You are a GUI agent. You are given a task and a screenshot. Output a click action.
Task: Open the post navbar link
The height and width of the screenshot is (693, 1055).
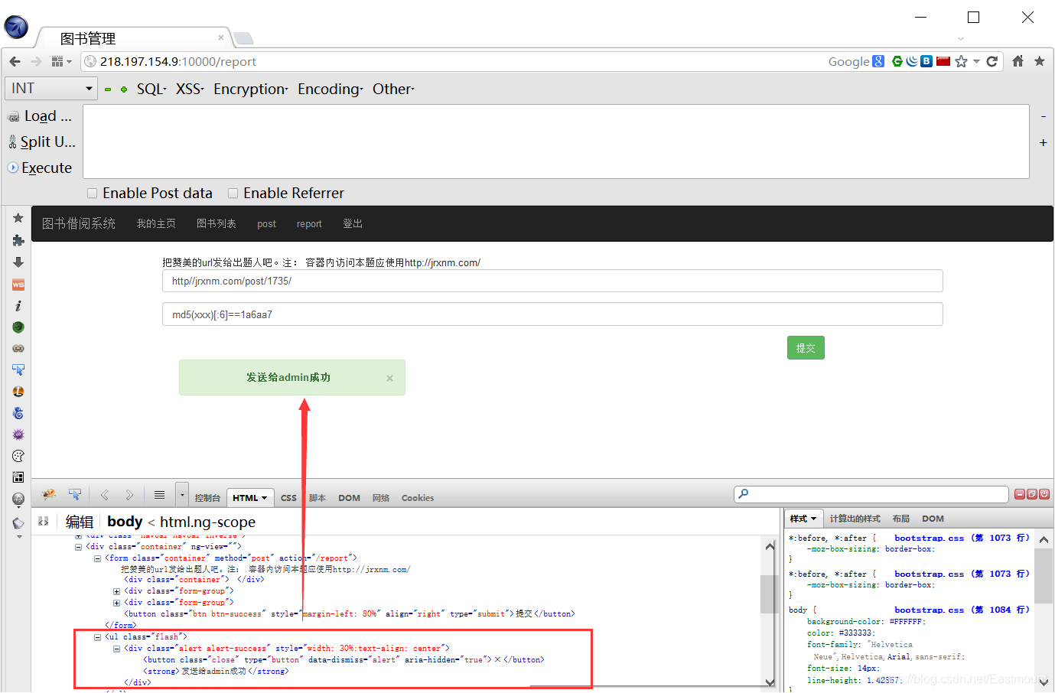pos(266,224)
